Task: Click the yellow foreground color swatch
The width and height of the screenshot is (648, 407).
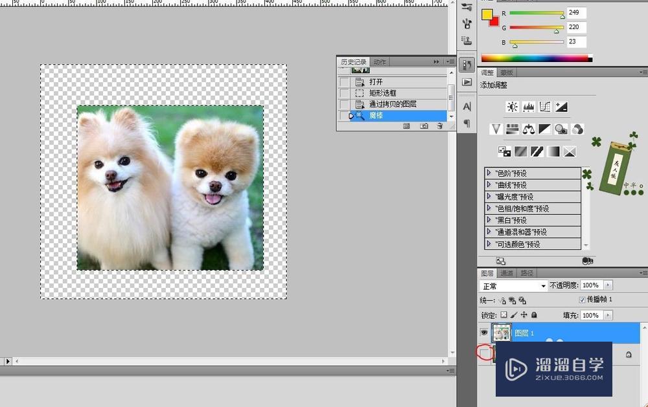Action: tap(487, 14)
